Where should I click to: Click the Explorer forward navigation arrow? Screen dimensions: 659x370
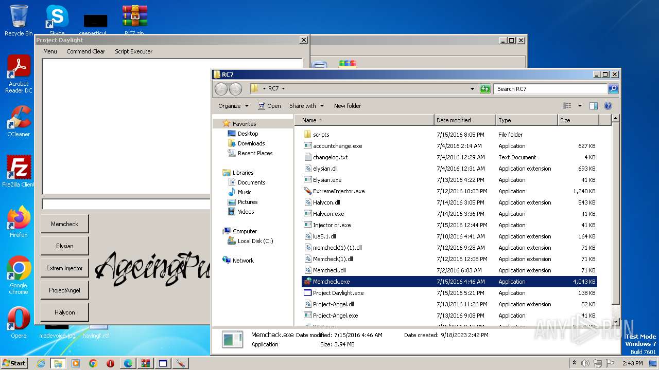[x=235, y=89]
